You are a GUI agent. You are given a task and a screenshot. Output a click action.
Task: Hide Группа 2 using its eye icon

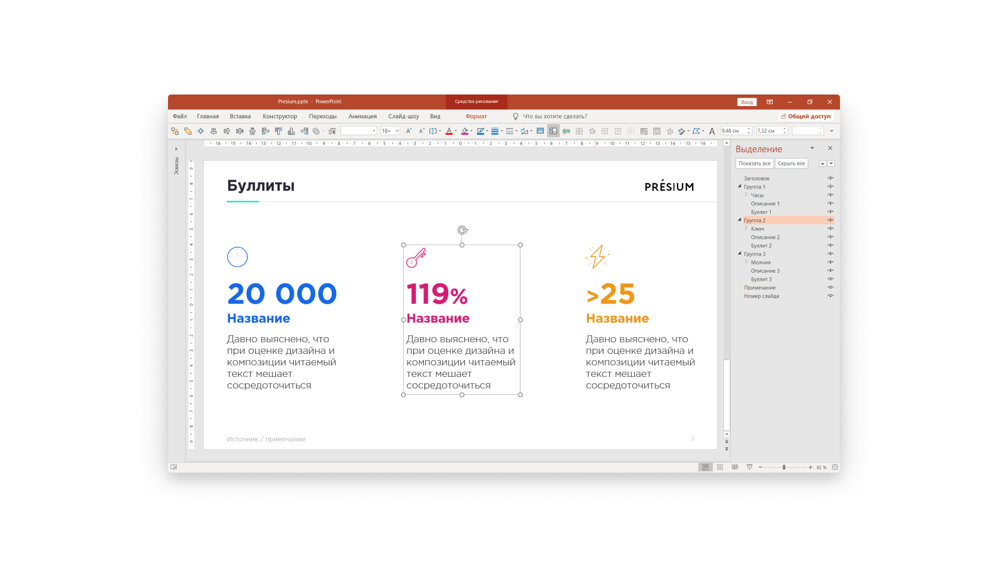[830, 220]
